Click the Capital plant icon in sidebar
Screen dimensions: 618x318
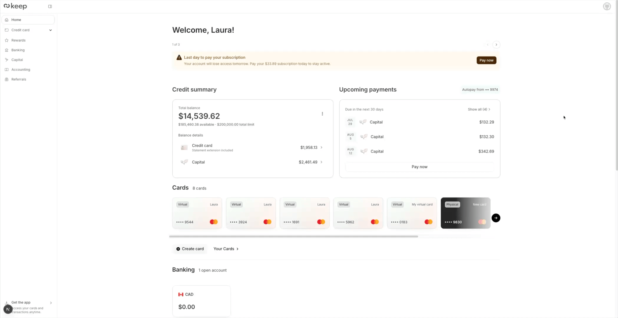point(6,60)
